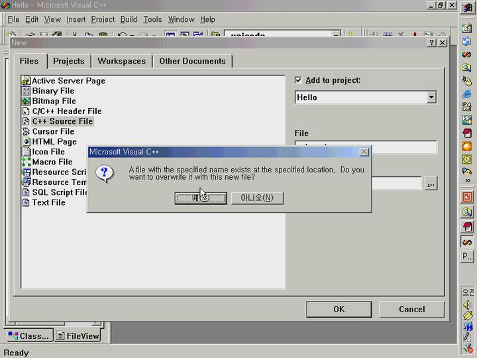477x358 pixels.
Task: Launch Internet Explorer from quick launch
Action: point(467,93)
